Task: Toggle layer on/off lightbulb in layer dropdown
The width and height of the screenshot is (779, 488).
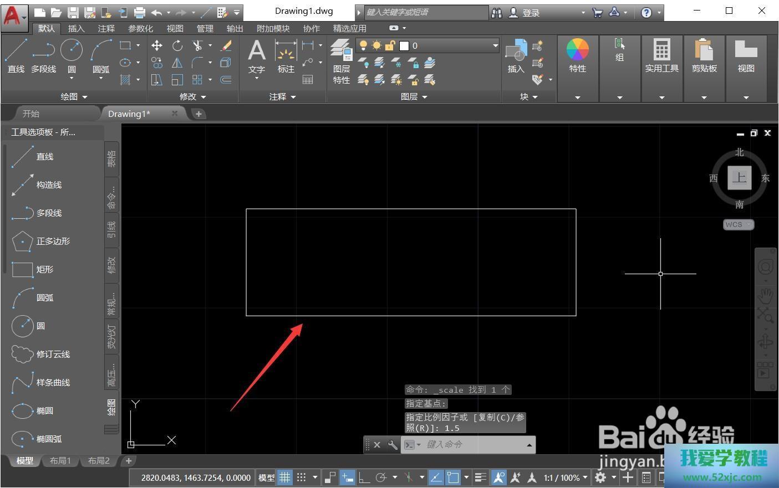Action: pos(363,45)
